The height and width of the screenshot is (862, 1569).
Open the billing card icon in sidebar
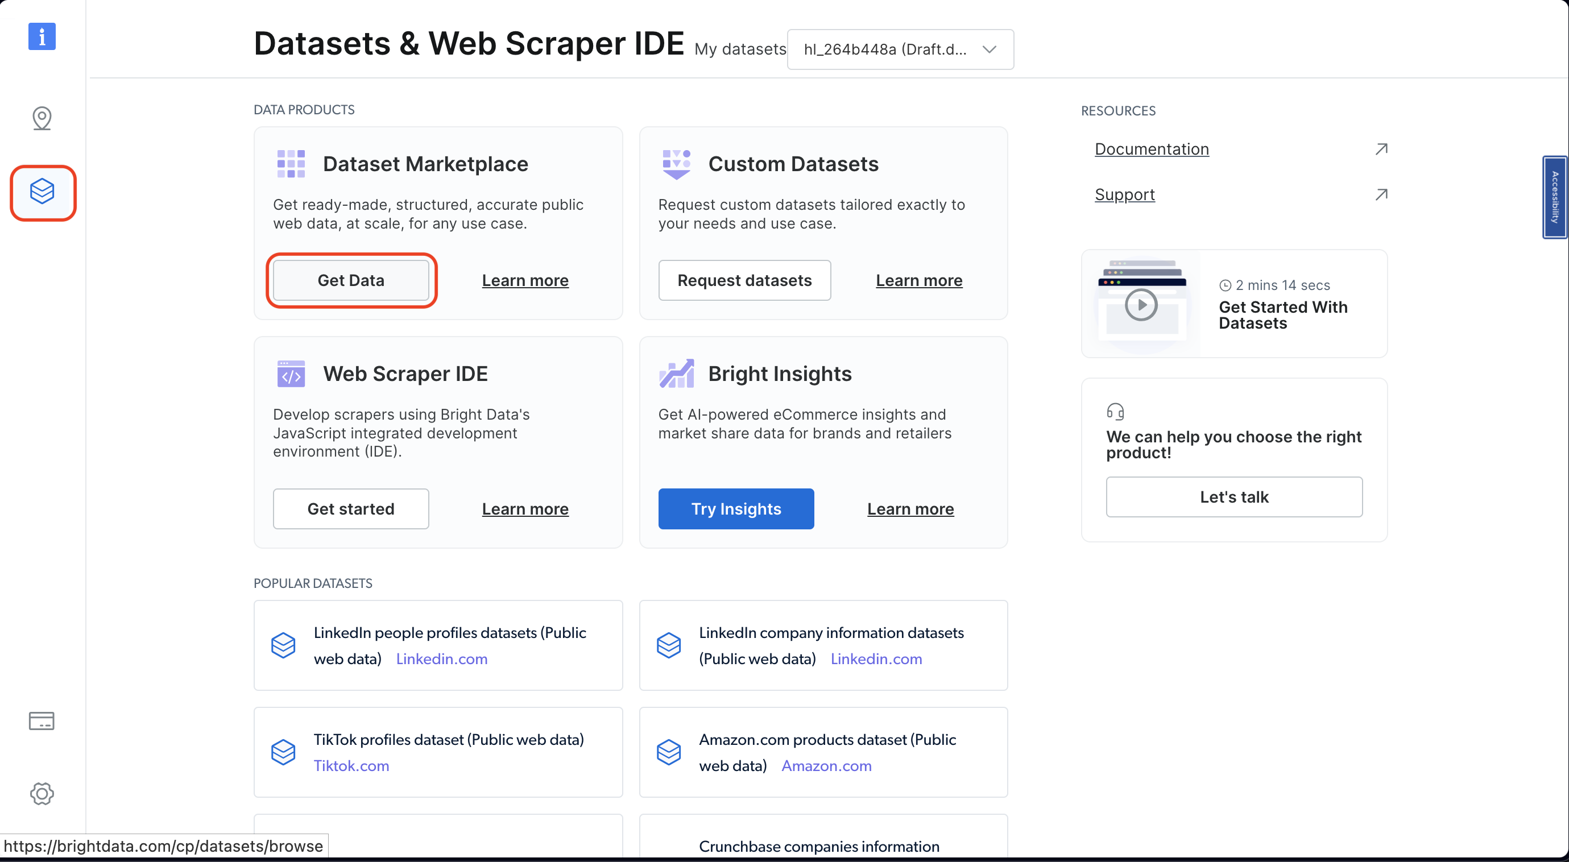pyautogui.click(x=42, y=720)
